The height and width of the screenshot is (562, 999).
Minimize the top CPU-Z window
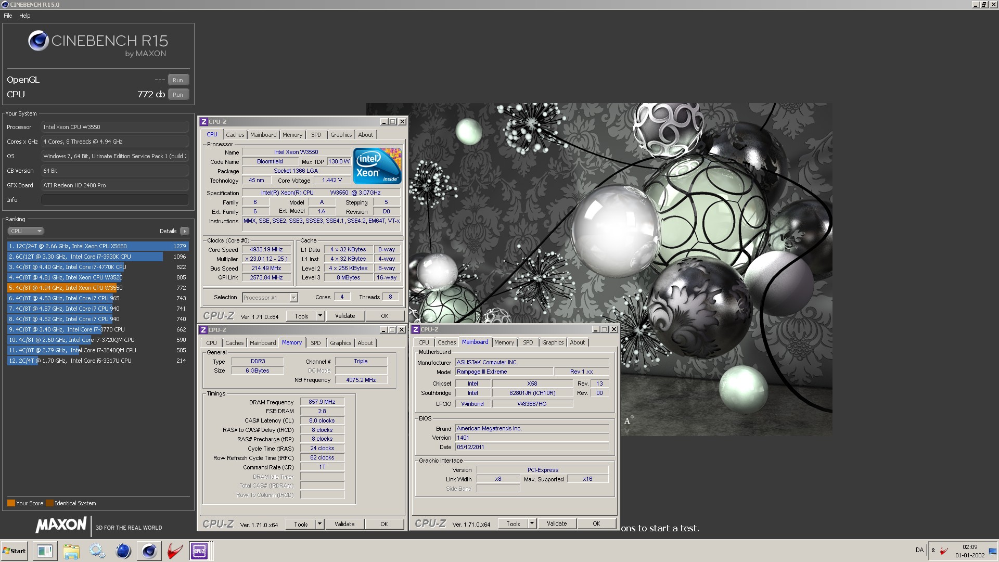tap(383, 122)
